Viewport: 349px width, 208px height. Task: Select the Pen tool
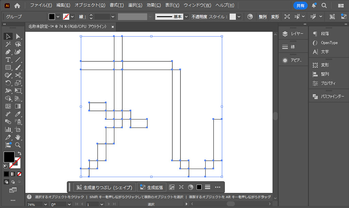click(8, 52)
